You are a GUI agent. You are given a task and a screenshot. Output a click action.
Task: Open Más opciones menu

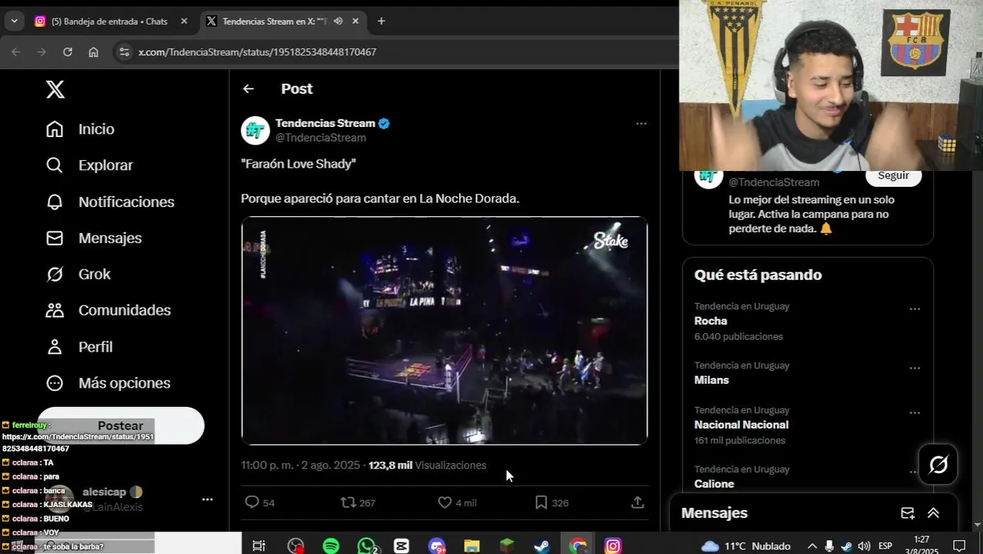(108, 383)
